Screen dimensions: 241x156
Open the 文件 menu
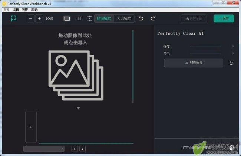[x=6, y=10]
